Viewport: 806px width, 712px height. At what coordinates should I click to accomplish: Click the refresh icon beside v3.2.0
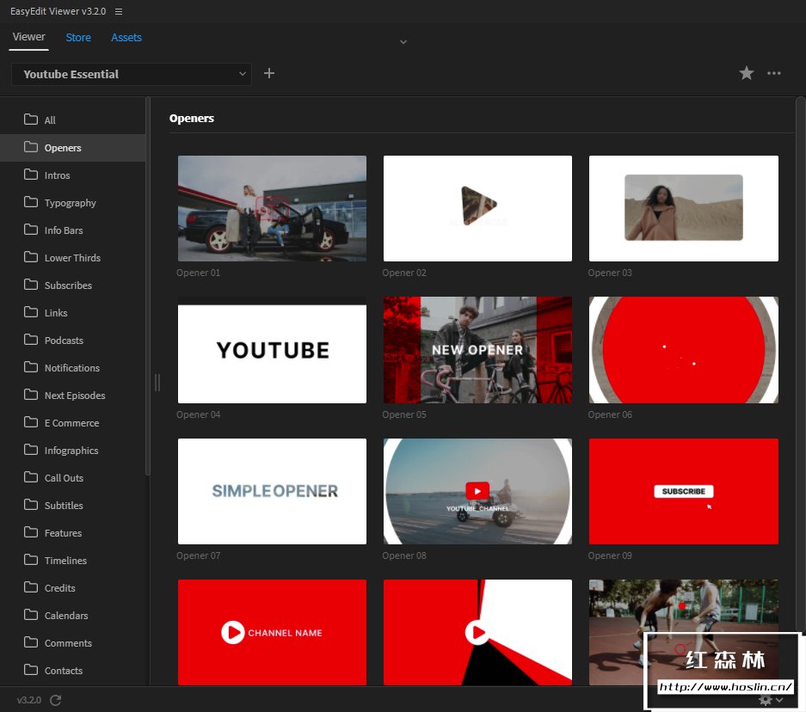56,700
